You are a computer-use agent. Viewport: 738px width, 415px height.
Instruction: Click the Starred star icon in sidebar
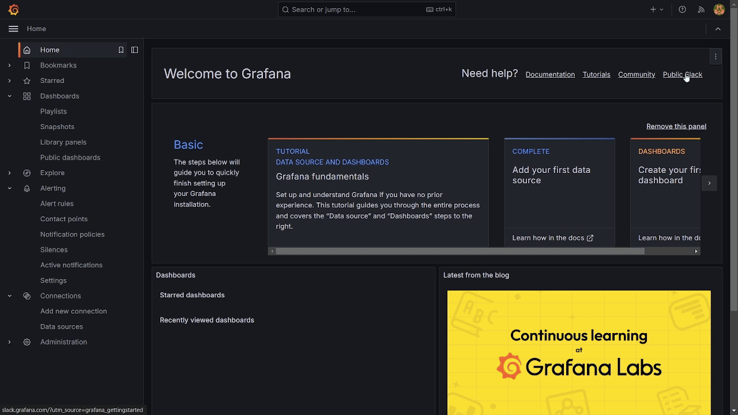[27, 81]
